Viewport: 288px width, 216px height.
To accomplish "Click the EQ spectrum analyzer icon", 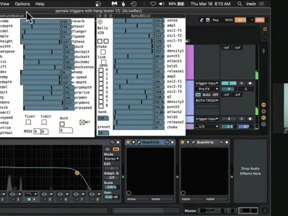I will (x=116, y=149).
